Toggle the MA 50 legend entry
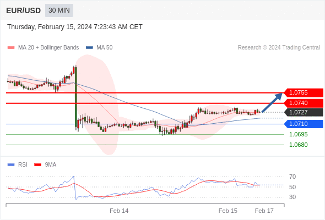 point(99,48)
